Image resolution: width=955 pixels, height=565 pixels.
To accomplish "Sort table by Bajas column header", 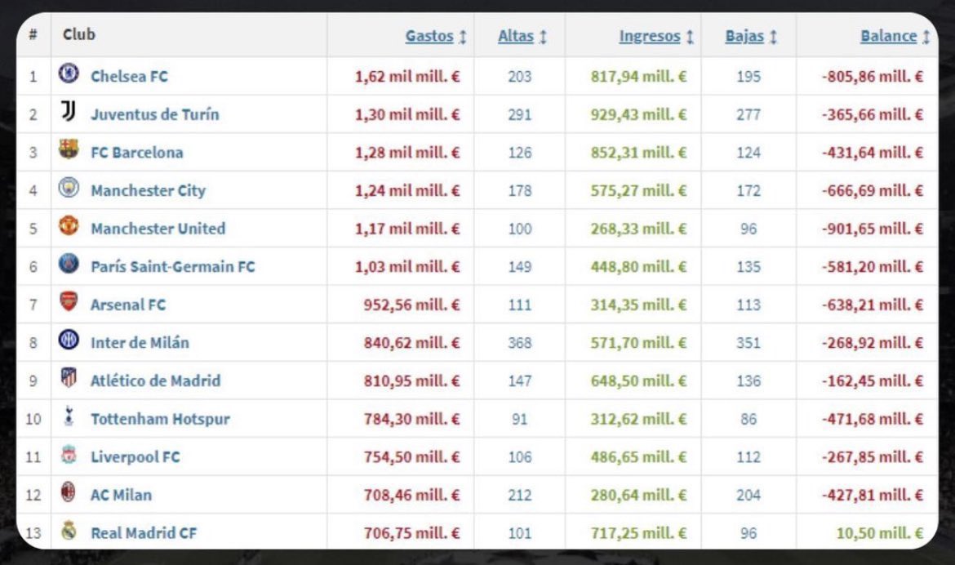I will (x=744, y=36).
